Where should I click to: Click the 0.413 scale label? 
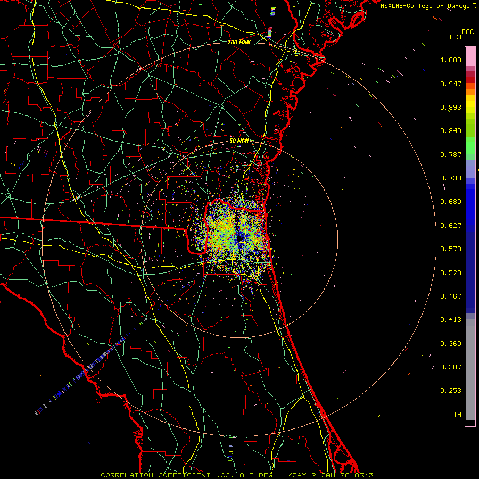[451, 320]
